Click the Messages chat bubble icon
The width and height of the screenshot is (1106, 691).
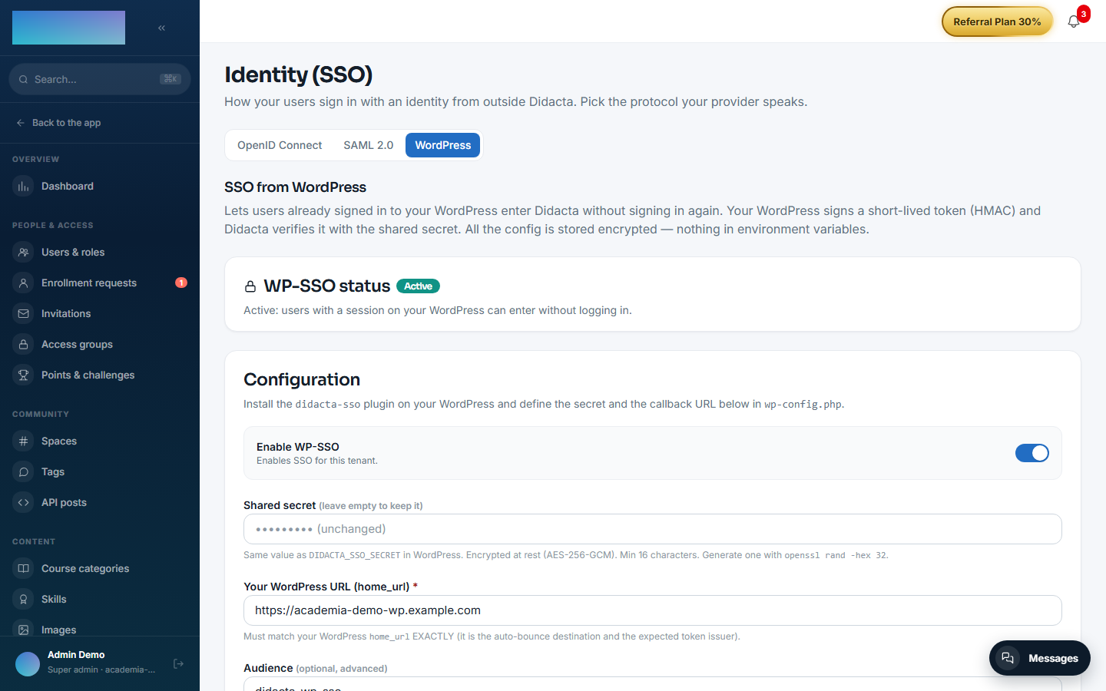coord(1008,658)
